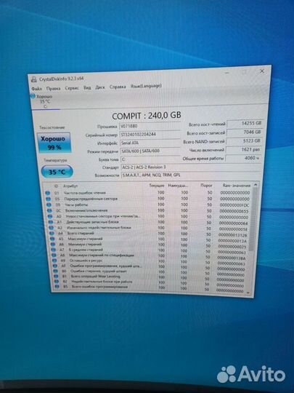Close the CrystalDiskInfo window
The height and width of the screenshot is (393, 294).
tap(262, 71)
